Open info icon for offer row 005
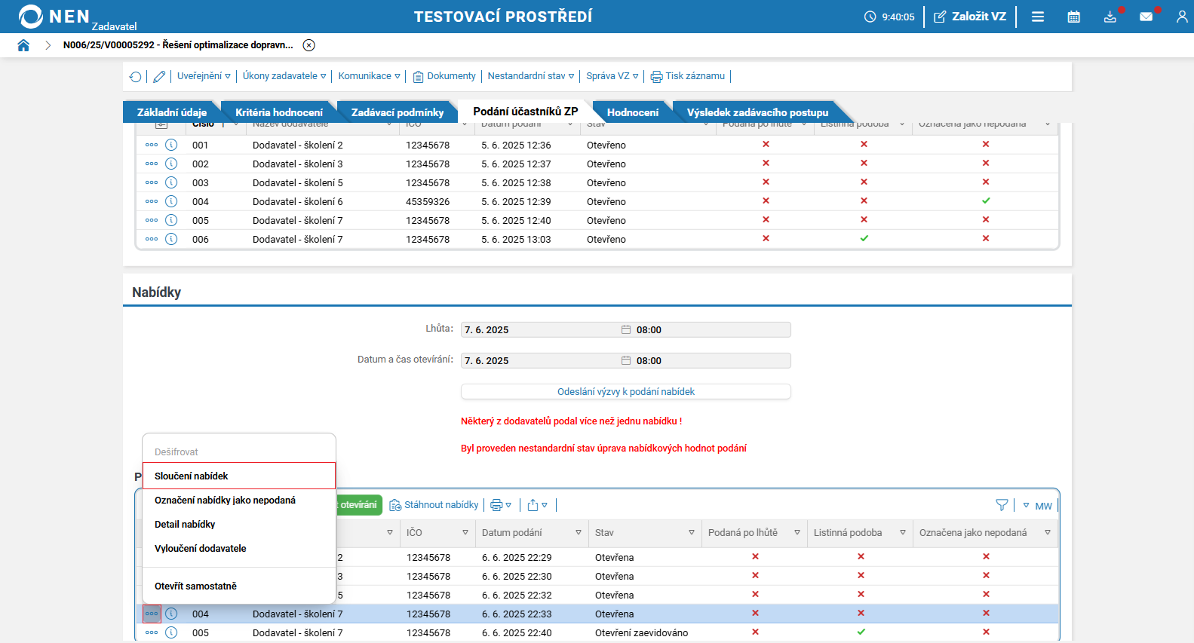 coord(171,632)
